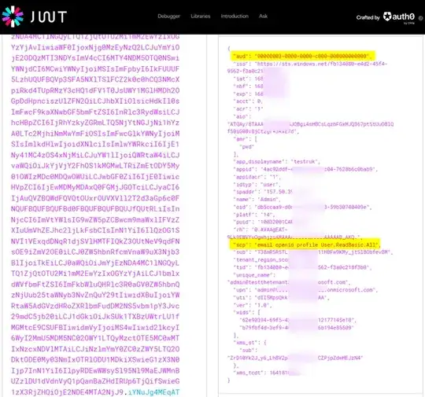Click the 'platf': '14' claim line

253,215
